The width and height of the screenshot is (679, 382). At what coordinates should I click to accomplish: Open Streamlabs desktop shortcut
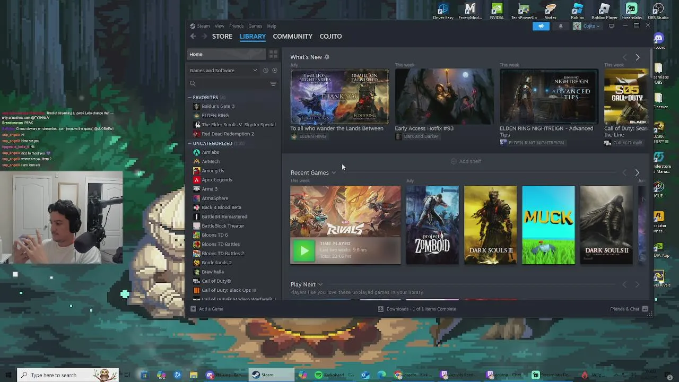pyautogui.click(x=631, y=11)
